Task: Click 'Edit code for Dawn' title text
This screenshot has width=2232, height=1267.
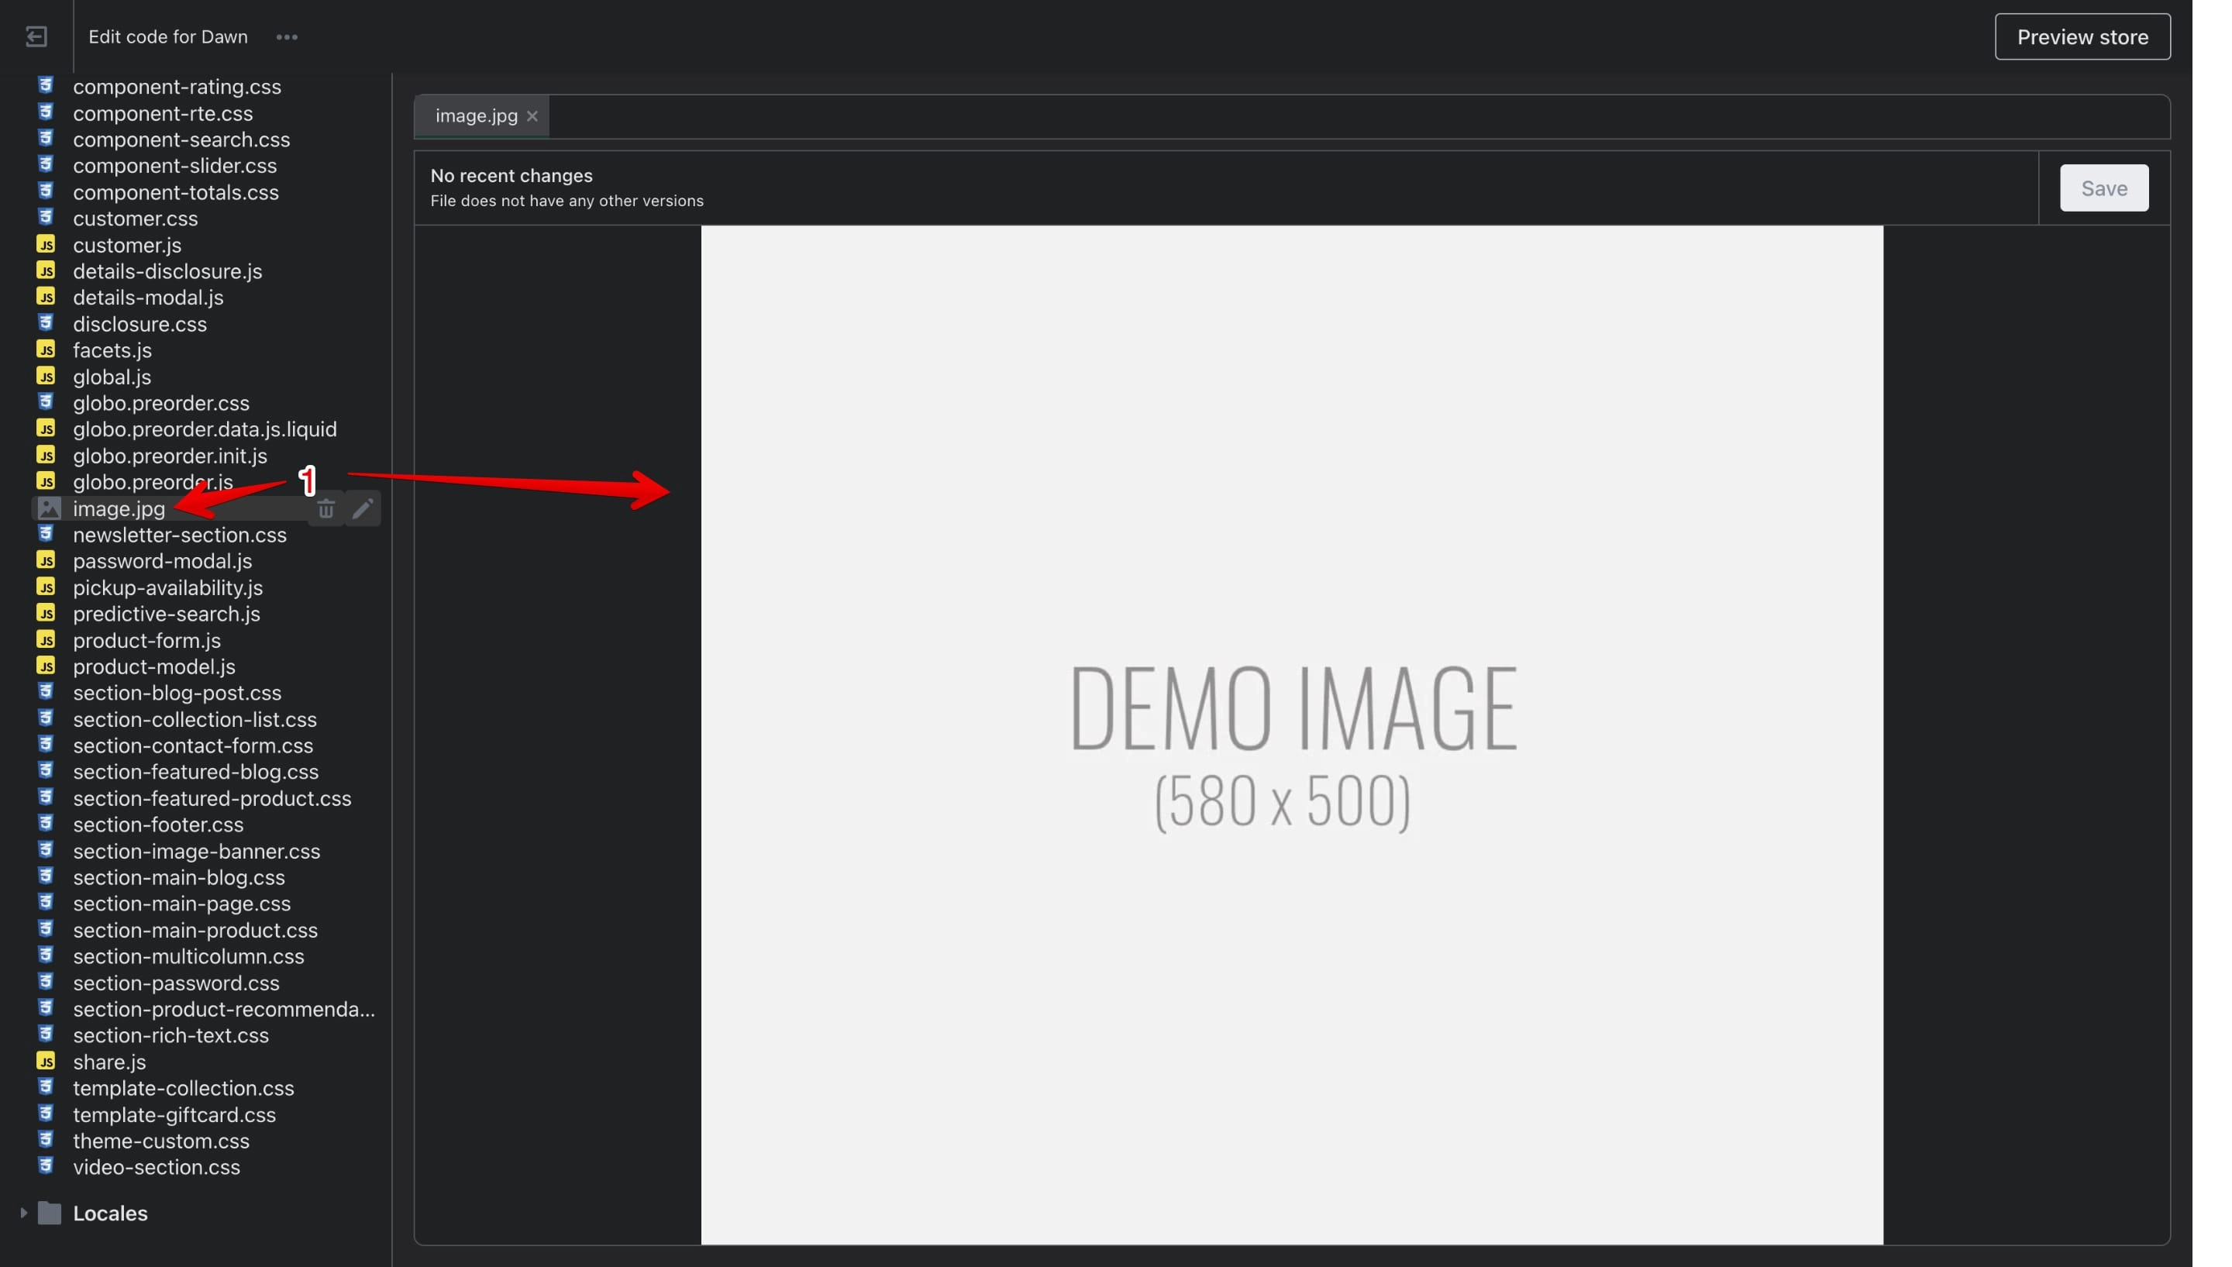Action: pyautogui.click(x=168, y=36)
